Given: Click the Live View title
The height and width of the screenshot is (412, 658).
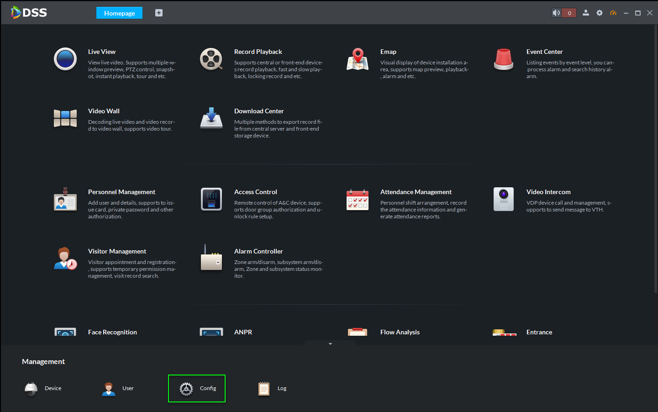Looking at the screenshot, I should click(x=102, y=52).
